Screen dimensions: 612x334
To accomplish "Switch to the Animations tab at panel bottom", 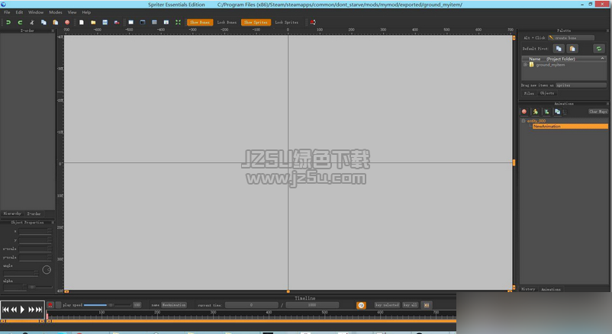I will [551, 289].
